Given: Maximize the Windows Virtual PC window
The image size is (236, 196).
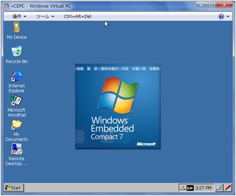Looking at the screenshot, I should click(211, 5).
